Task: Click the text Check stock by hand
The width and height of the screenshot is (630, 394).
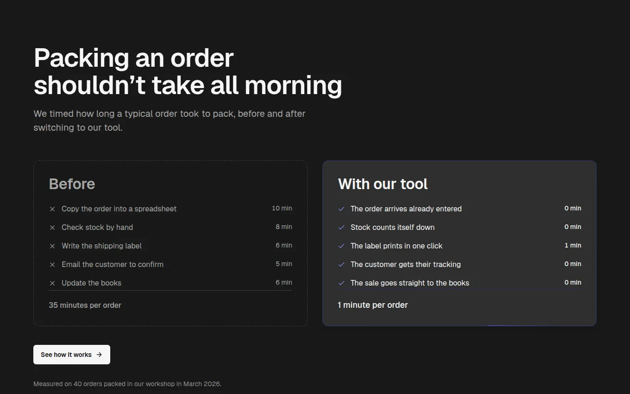Action: point(97,227)
